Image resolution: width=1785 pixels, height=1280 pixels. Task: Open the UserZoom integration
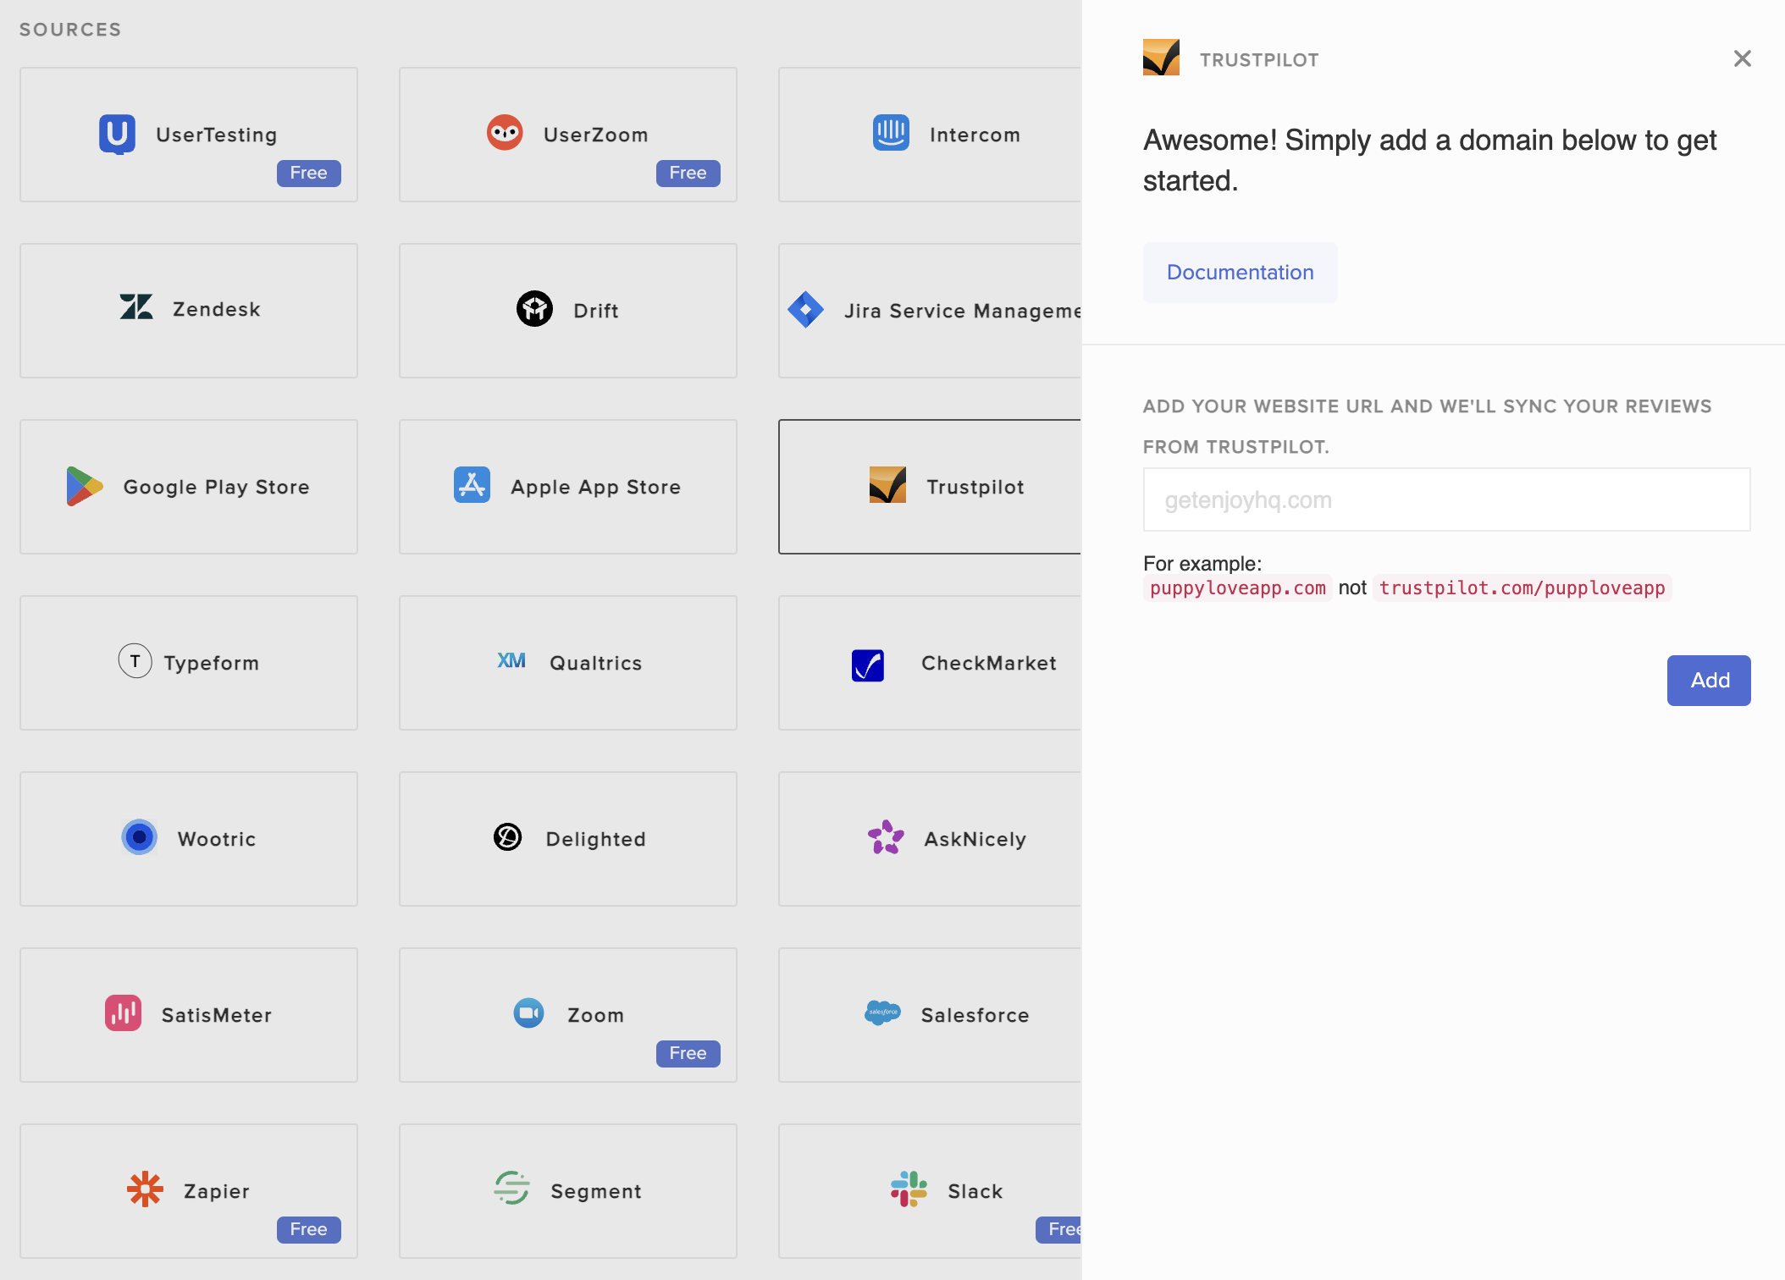pyautogui.click(x=567, y=134)
